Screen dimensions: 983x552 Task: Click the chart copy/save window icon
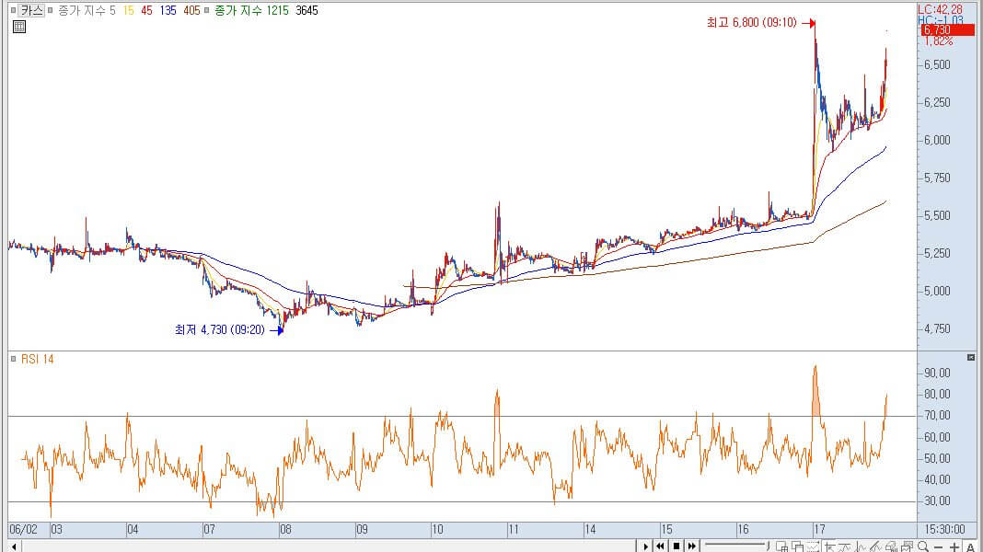tap(907, 547)
